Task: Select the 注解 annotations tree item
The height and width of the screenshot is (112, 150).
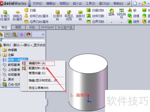Action: 8,55
